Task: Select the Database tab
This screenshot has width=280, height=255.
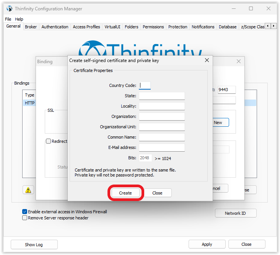Action: point(228,27)
